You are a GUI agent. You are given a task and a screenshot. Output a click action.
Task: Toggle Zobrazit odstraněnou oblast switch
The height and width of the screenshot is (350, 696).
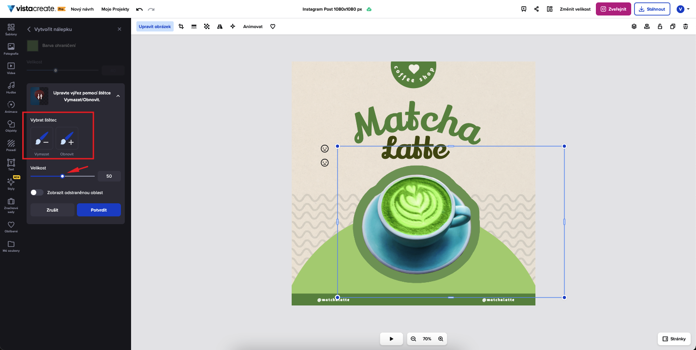[x=37, y=192]
